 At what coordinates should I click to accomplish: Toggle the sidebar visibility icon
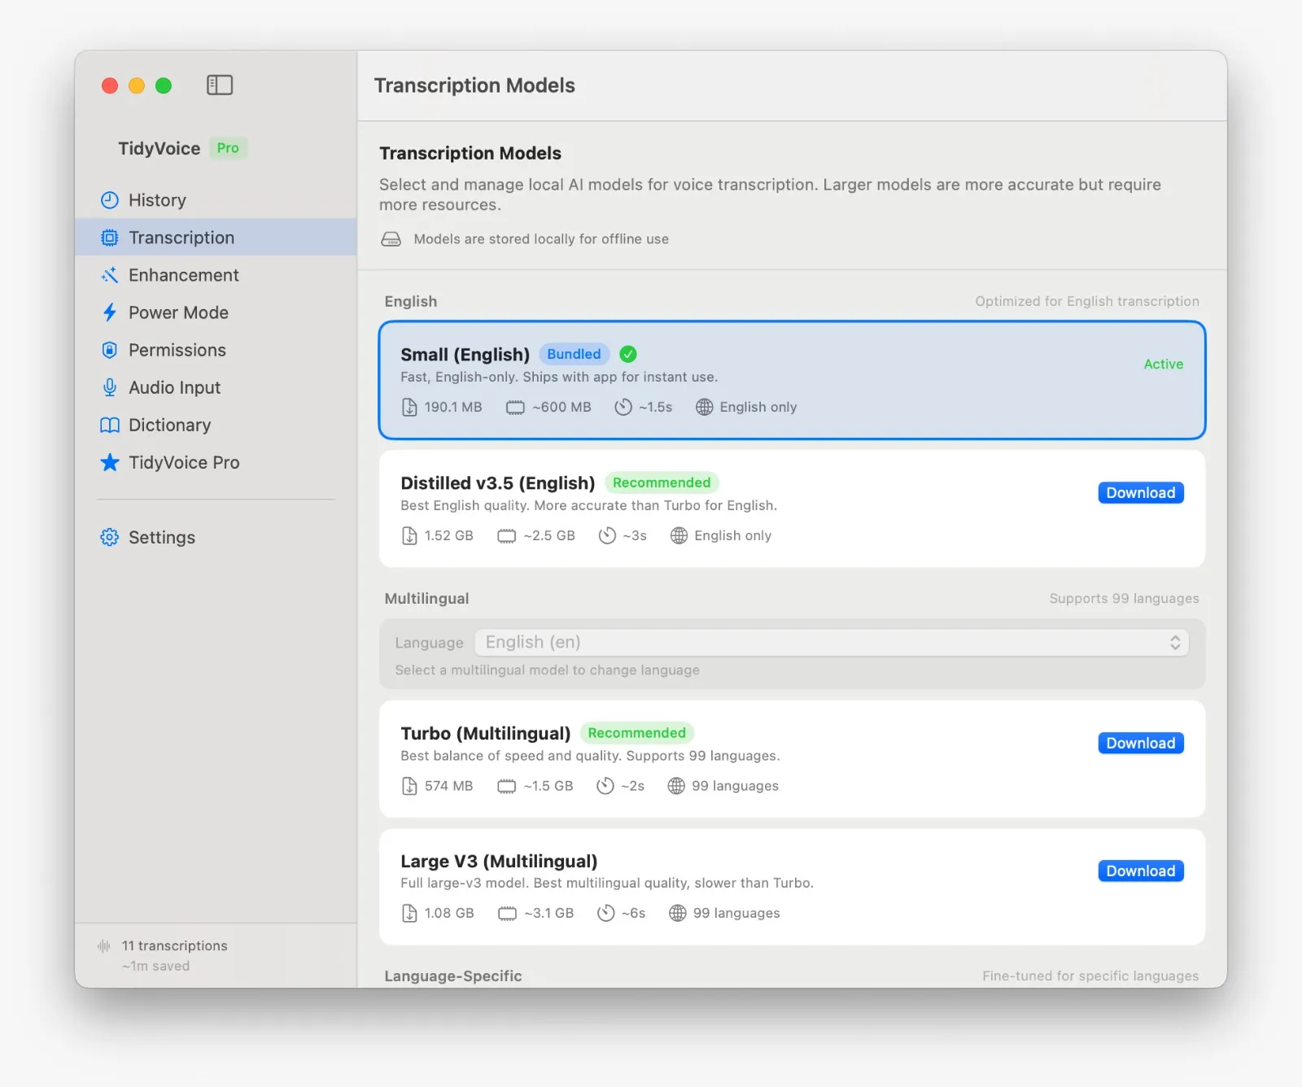[x=220, y=85]
